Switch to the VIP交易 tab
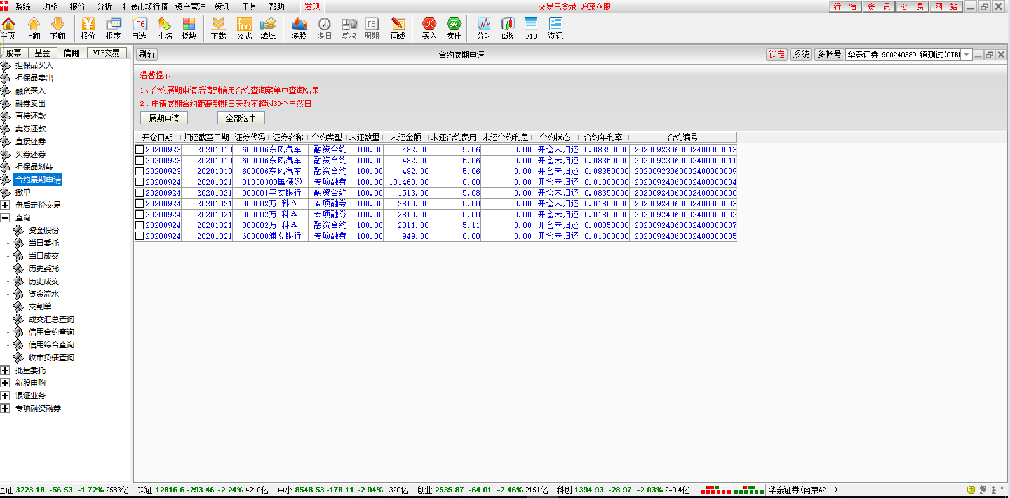Image resolution: width=1010 pixels, height=498 pixels. point(106,53)
